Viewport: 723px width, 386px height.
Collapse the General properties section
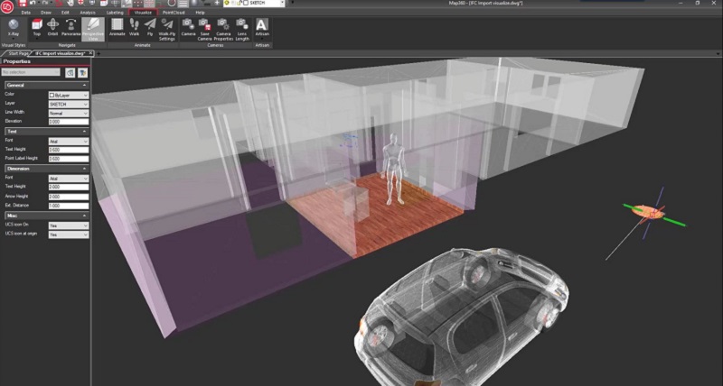click(x=85, y=84)
